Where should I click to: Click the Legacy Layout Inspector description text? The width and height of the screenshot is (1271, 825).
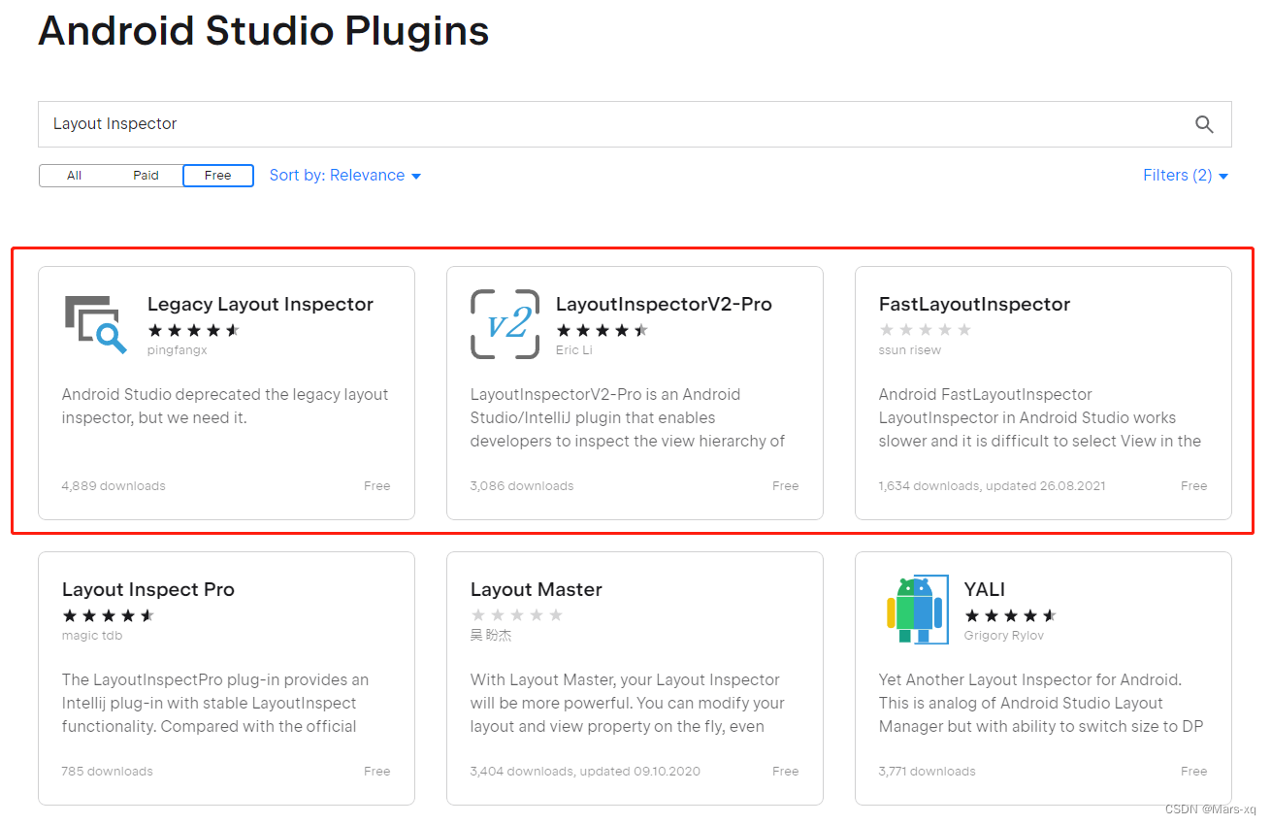point(225,407)
